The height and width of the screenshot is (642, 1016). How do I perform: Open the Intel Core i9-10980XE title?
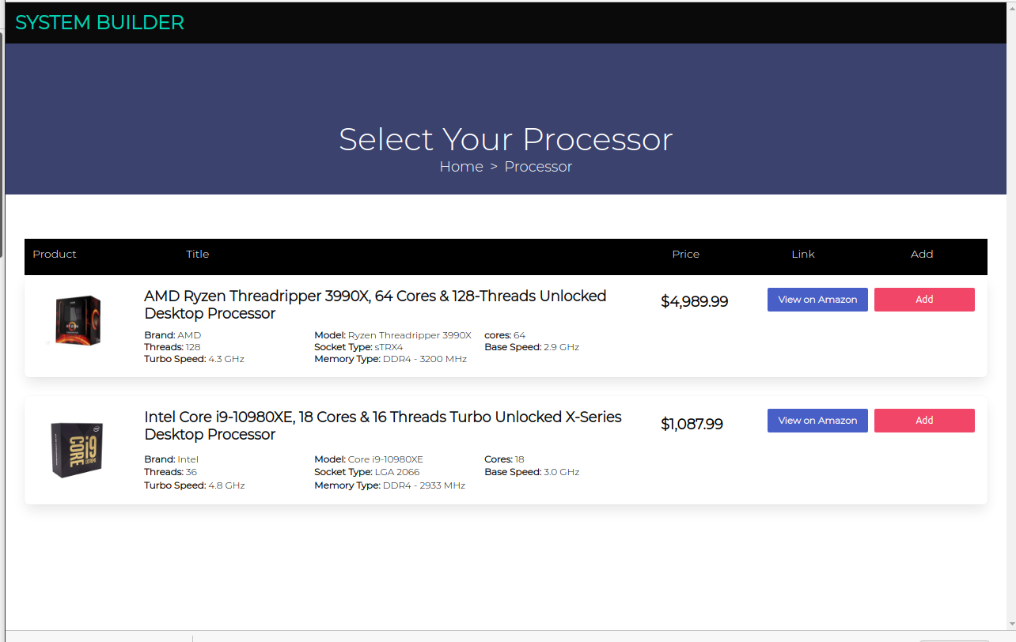(383, 425)
